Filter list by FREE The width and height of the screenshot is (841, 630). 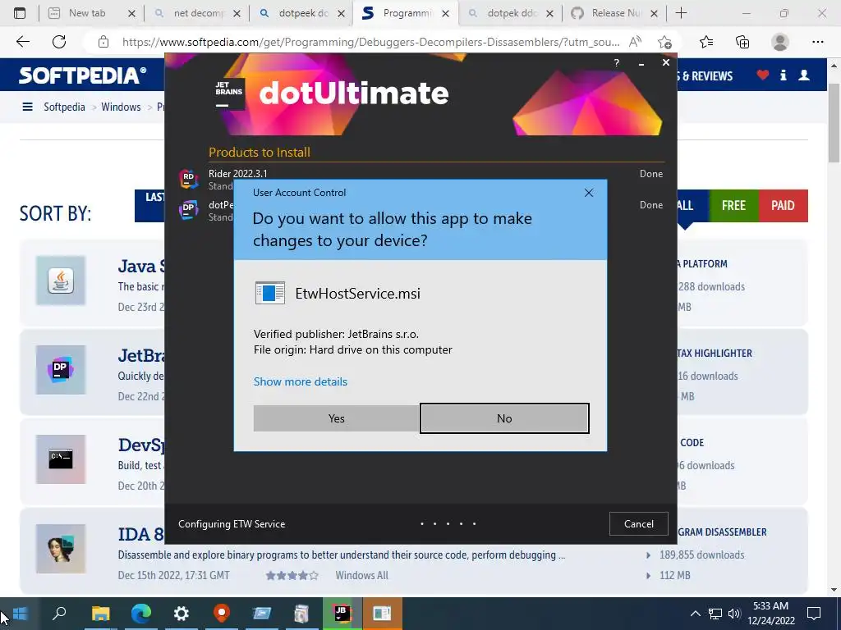tap(733, 206)
